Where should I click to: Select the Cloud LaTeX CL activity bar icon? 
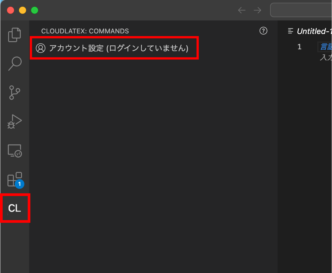click(14, 208)
